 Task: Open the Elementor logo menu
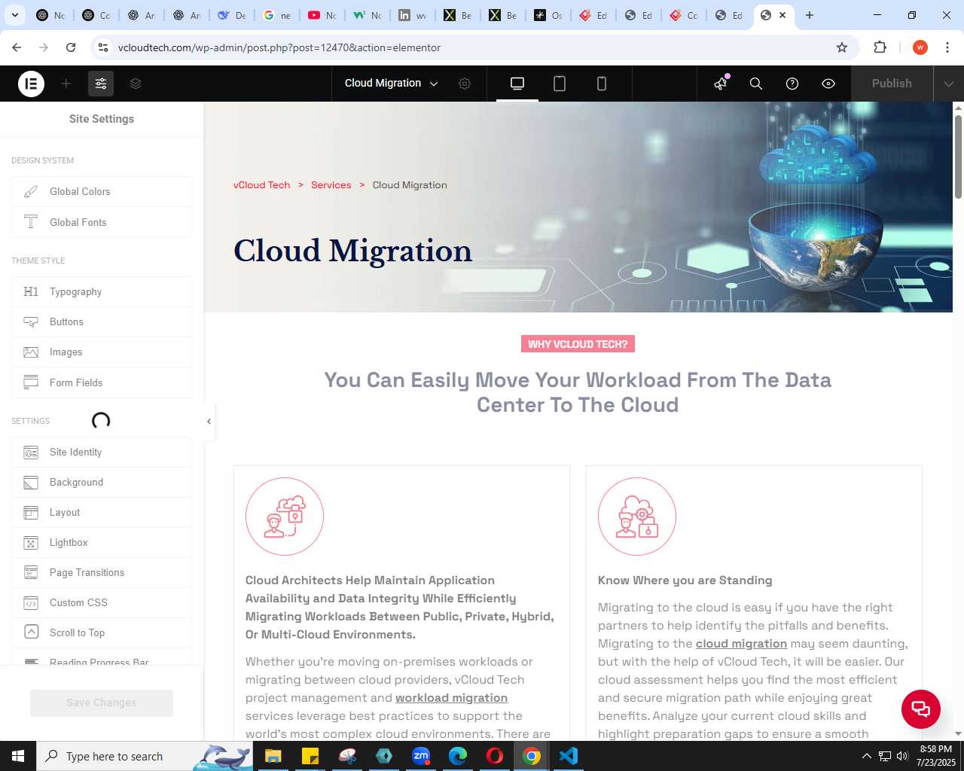[31, 84]
